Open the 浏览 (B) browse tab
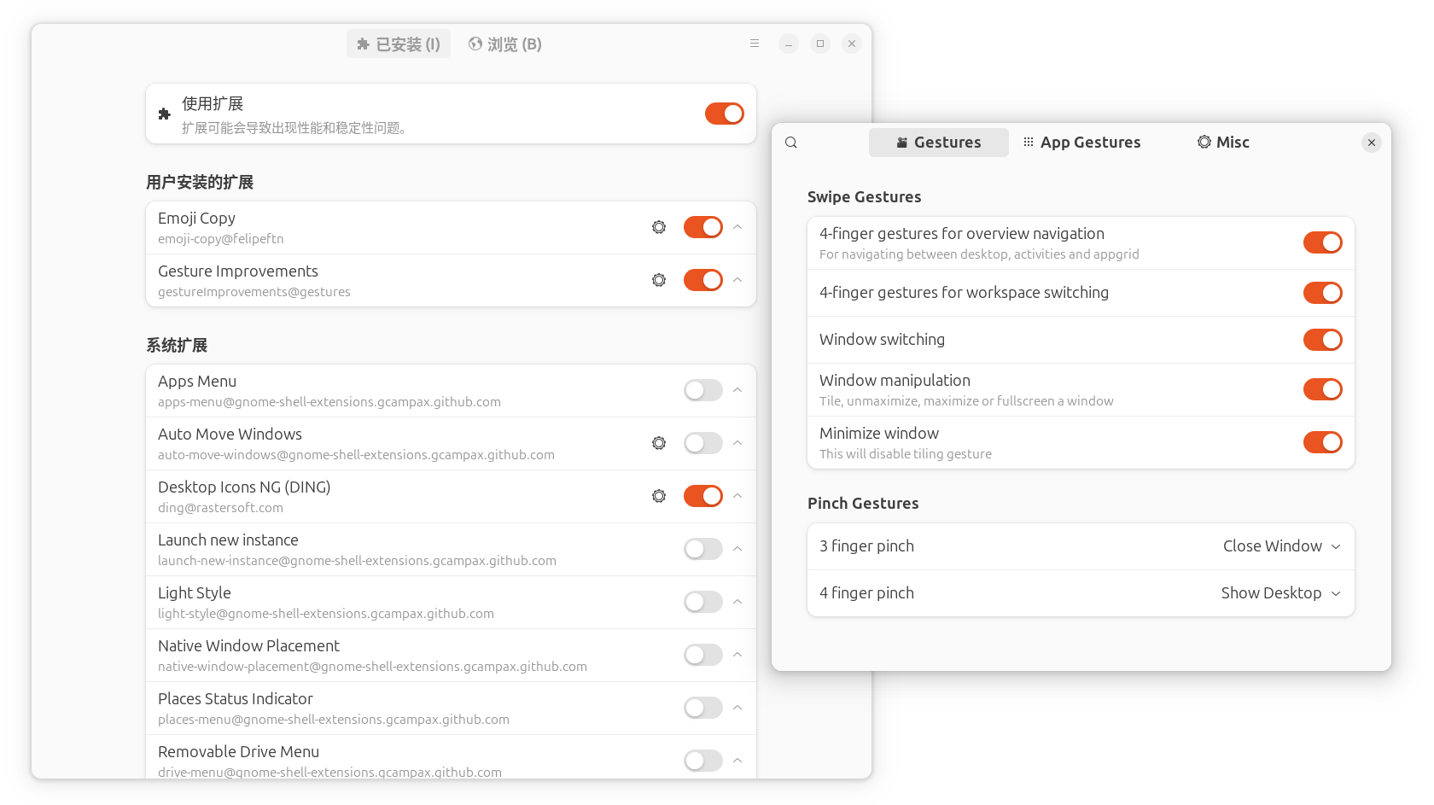The width and height of the screenshot is (1434, 805). 505,44
